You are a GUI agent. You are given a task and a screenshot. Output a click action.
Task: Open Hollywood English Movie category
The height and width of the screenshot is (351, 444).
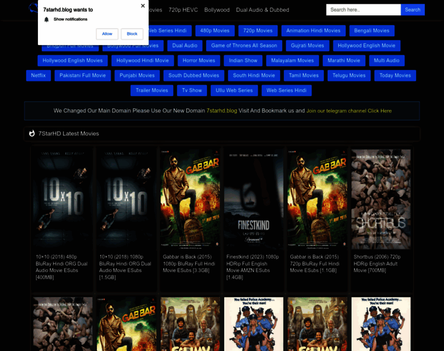tap(367, 46)
